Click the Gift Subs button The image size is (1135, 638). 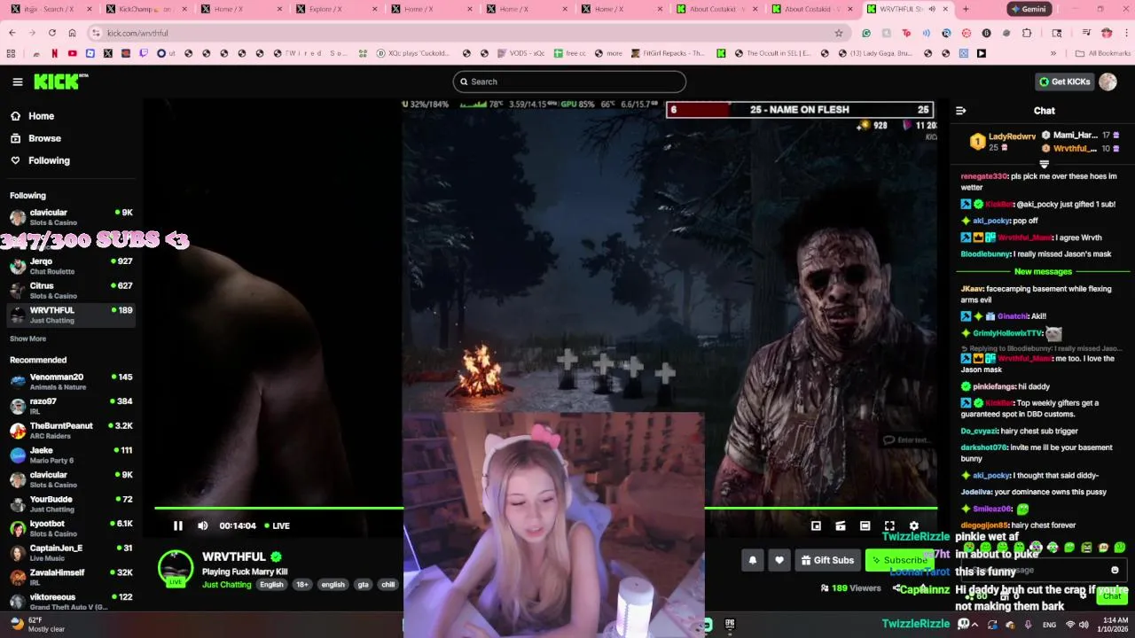(x=828, y=560)
